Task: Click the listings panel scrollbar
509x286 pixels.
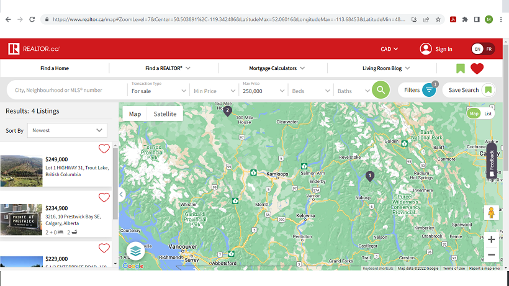Action: point(115,184)
